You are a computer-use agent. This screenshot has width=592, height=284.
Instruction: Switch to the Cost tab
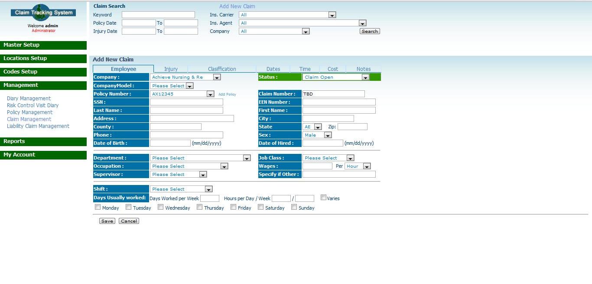[333, 69]
